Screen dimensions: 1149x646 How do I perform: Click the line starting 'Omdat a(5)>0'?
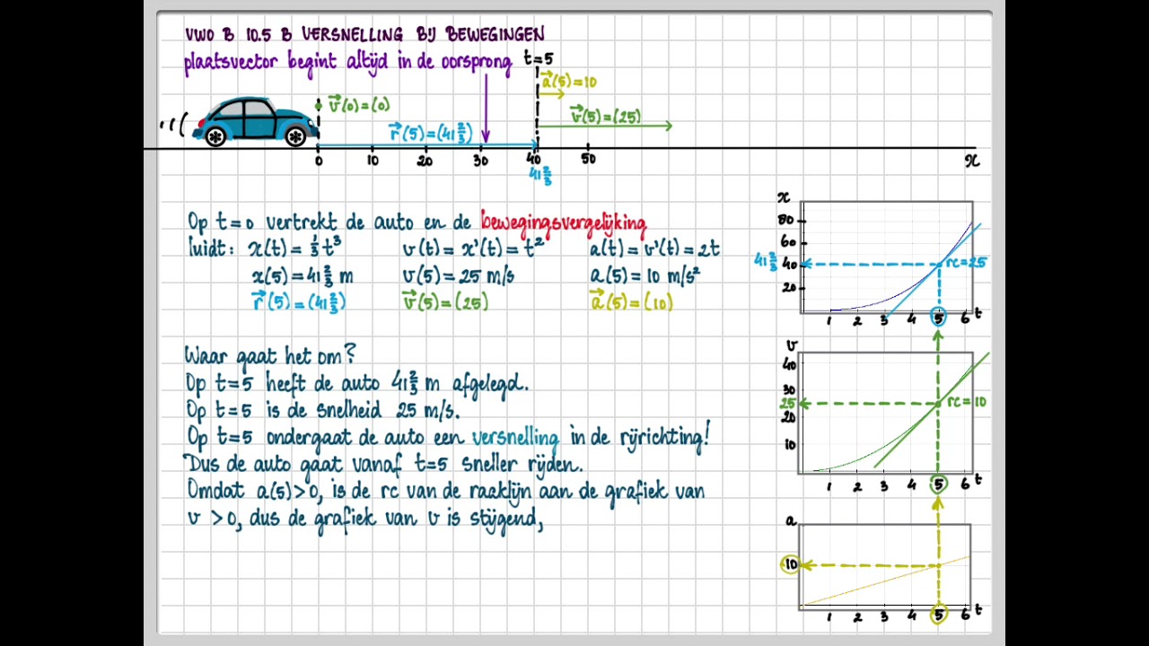tap(445, 492)
